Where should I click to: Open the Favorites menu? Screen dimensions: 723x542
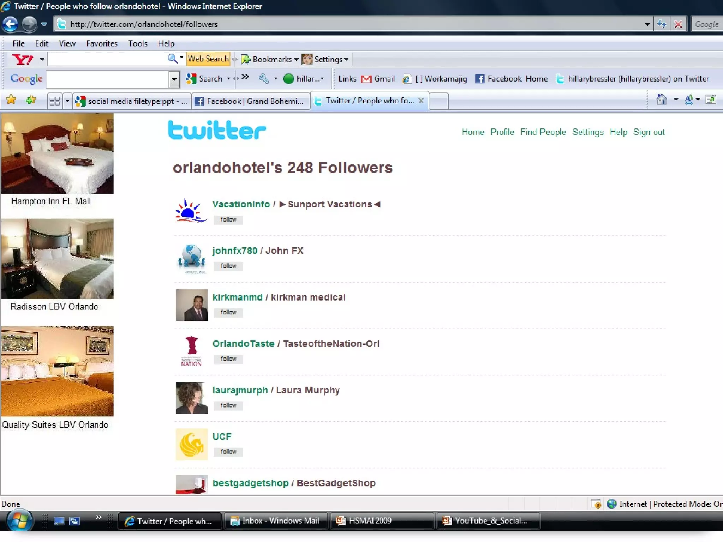click(x=102, y=43)
